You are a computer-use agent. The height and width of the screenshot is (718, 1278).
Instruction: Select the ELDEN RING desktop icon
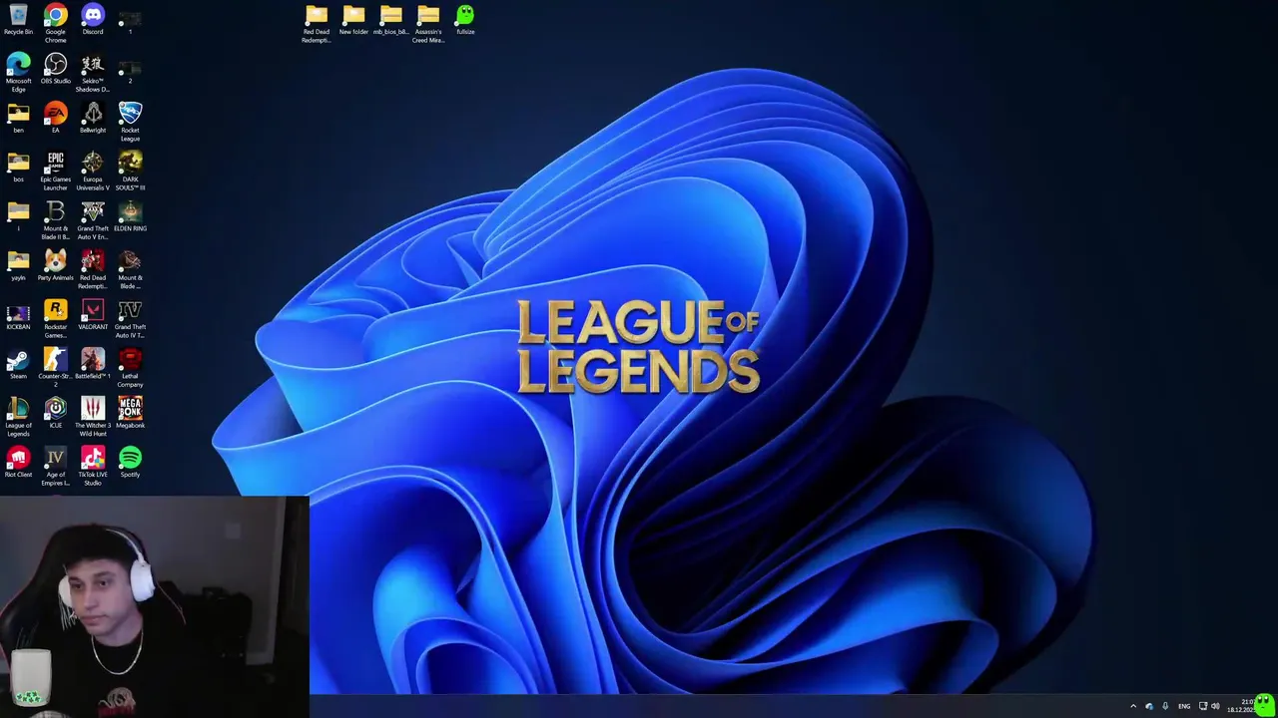130,216
